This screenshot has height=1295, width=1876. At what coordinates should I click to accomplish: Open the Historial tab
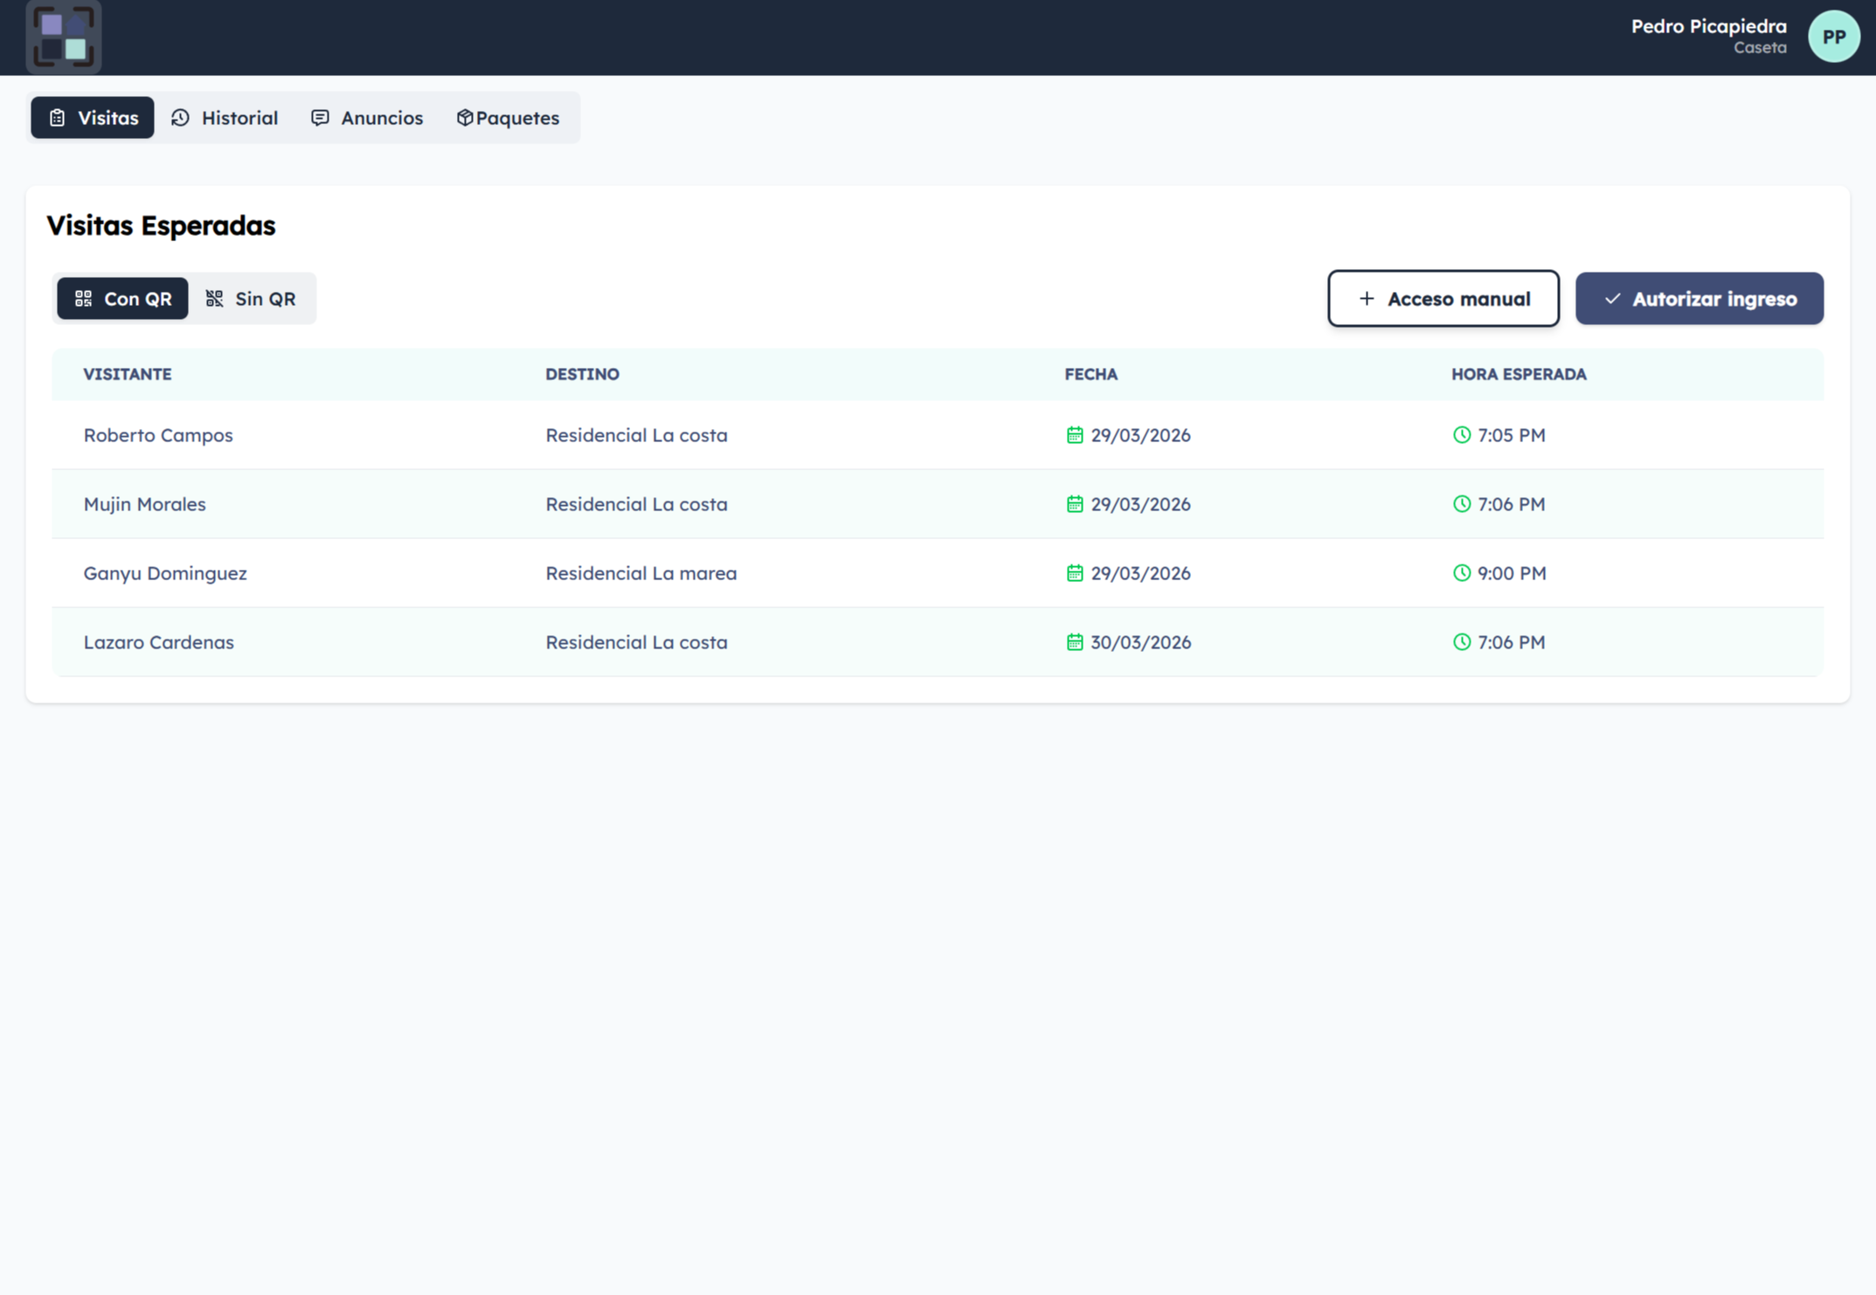pyautogui.click(x=225, y=118)
